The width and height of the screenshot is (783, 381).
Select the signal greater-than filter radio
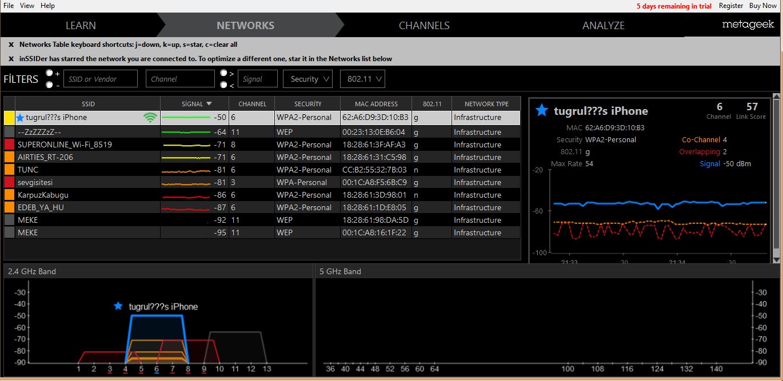[x=223, y=73]
